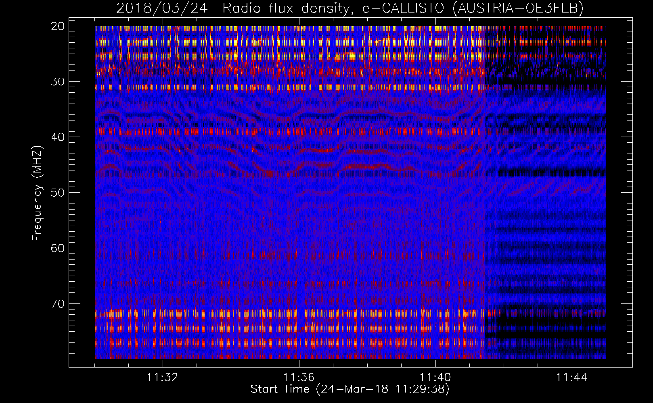
Task: Click the 60 MHz frequency tick label
Action: coord(58,248)
